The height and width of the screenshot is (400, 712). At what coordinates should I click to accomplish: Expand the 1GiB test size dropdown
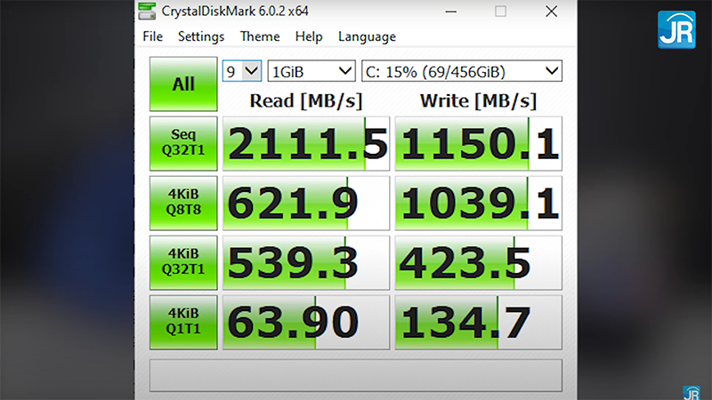click(311, 71)
